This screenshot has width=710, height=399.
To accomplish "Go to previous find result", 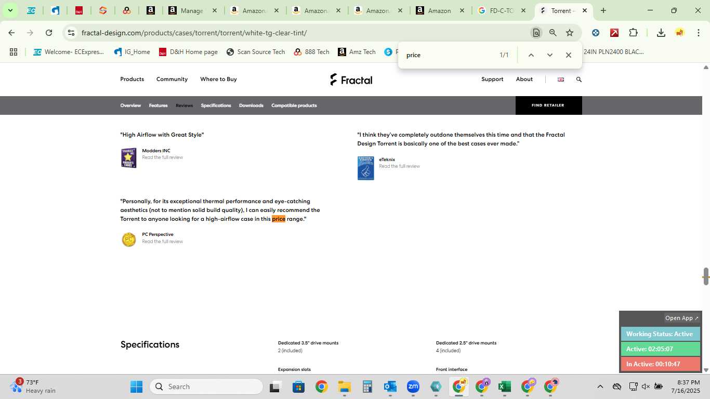I will (531, 55).
